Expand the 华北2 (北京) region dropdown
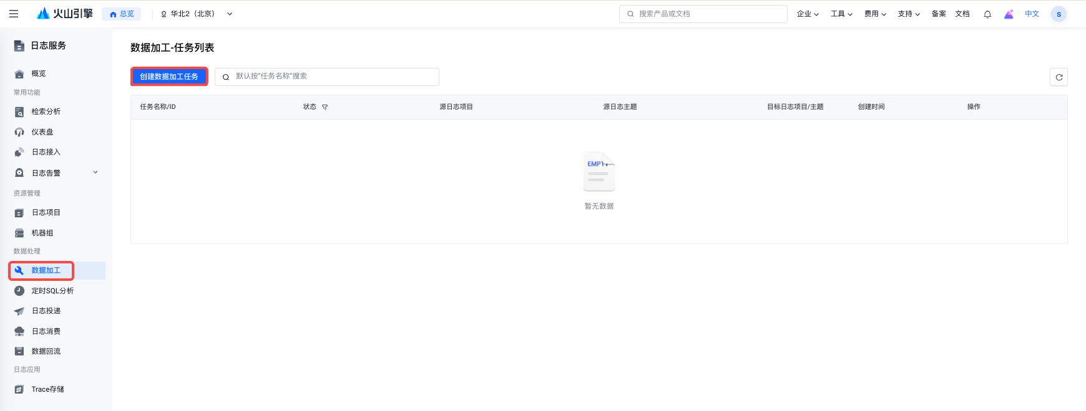The height and width of the screenshot is (411, 1086). pyautogui.click(x=197, y=14)
